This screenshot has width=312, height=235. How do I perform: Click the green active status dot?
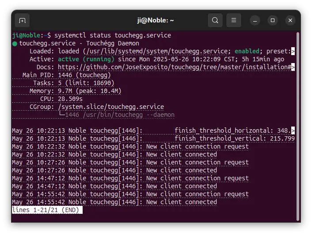(15, 44)
